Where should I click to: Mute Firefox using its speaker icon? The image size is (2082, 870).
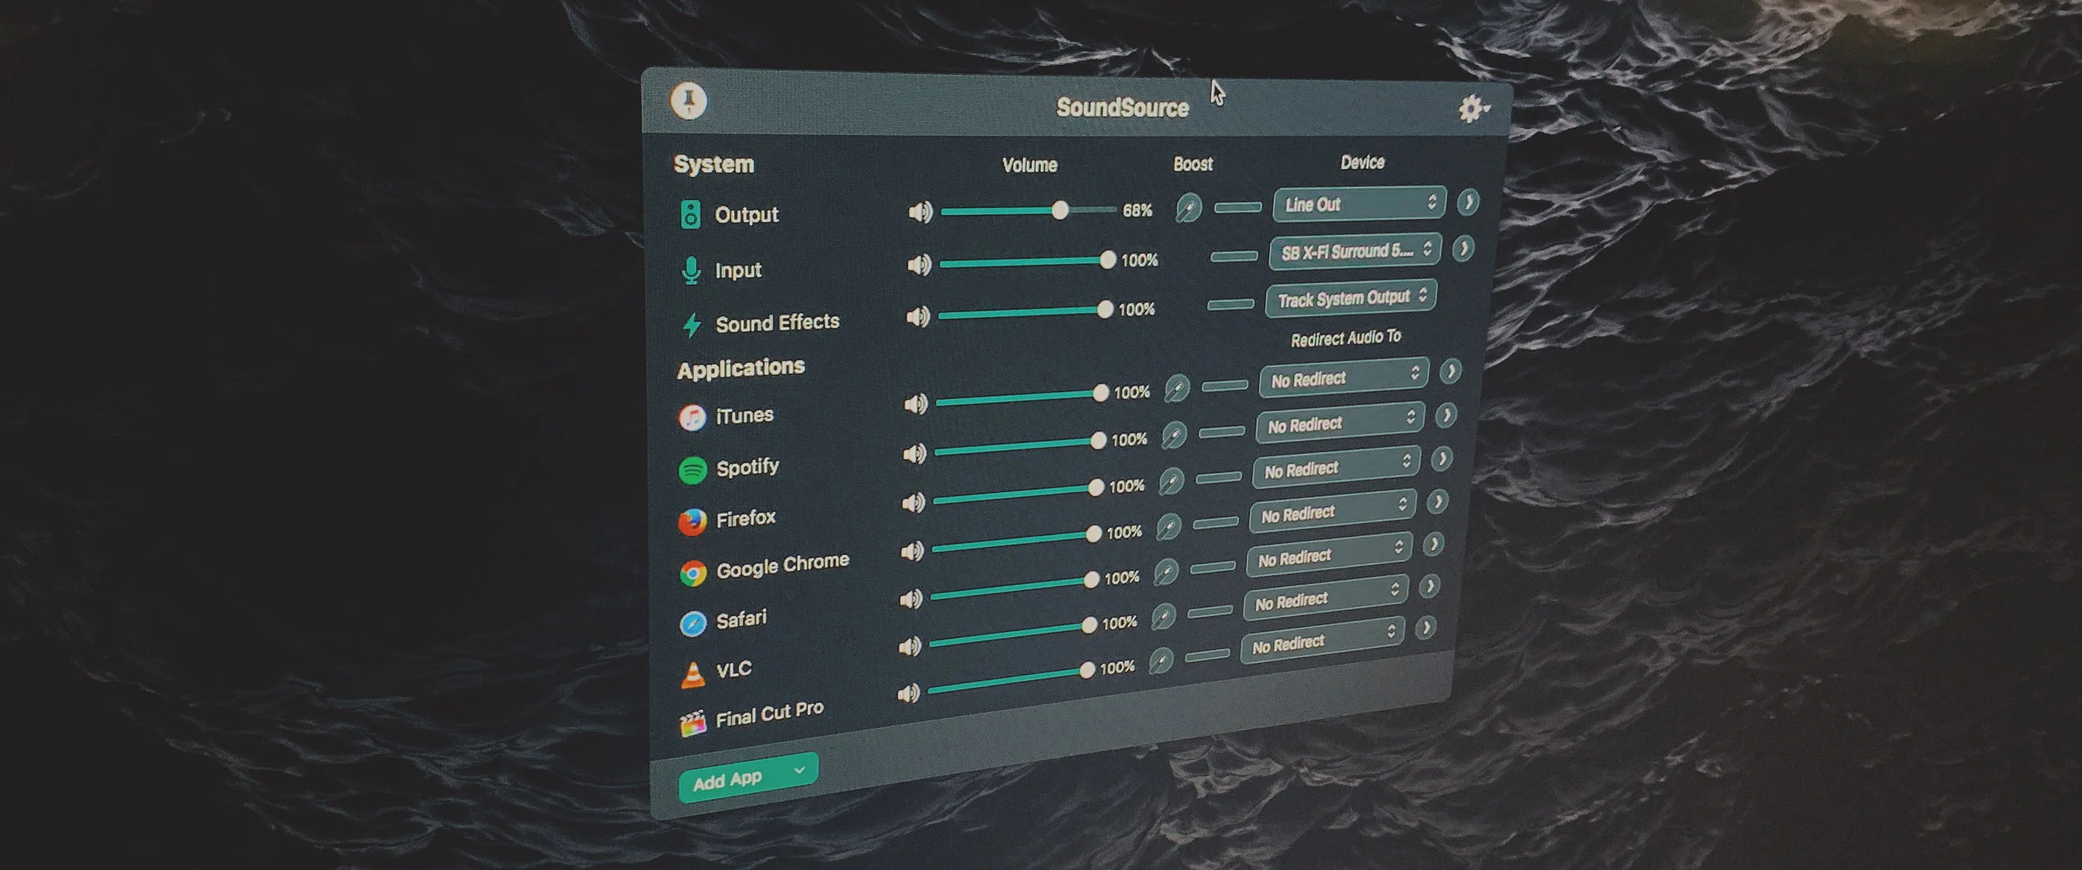pyautogui.click(x=914, y=503)
